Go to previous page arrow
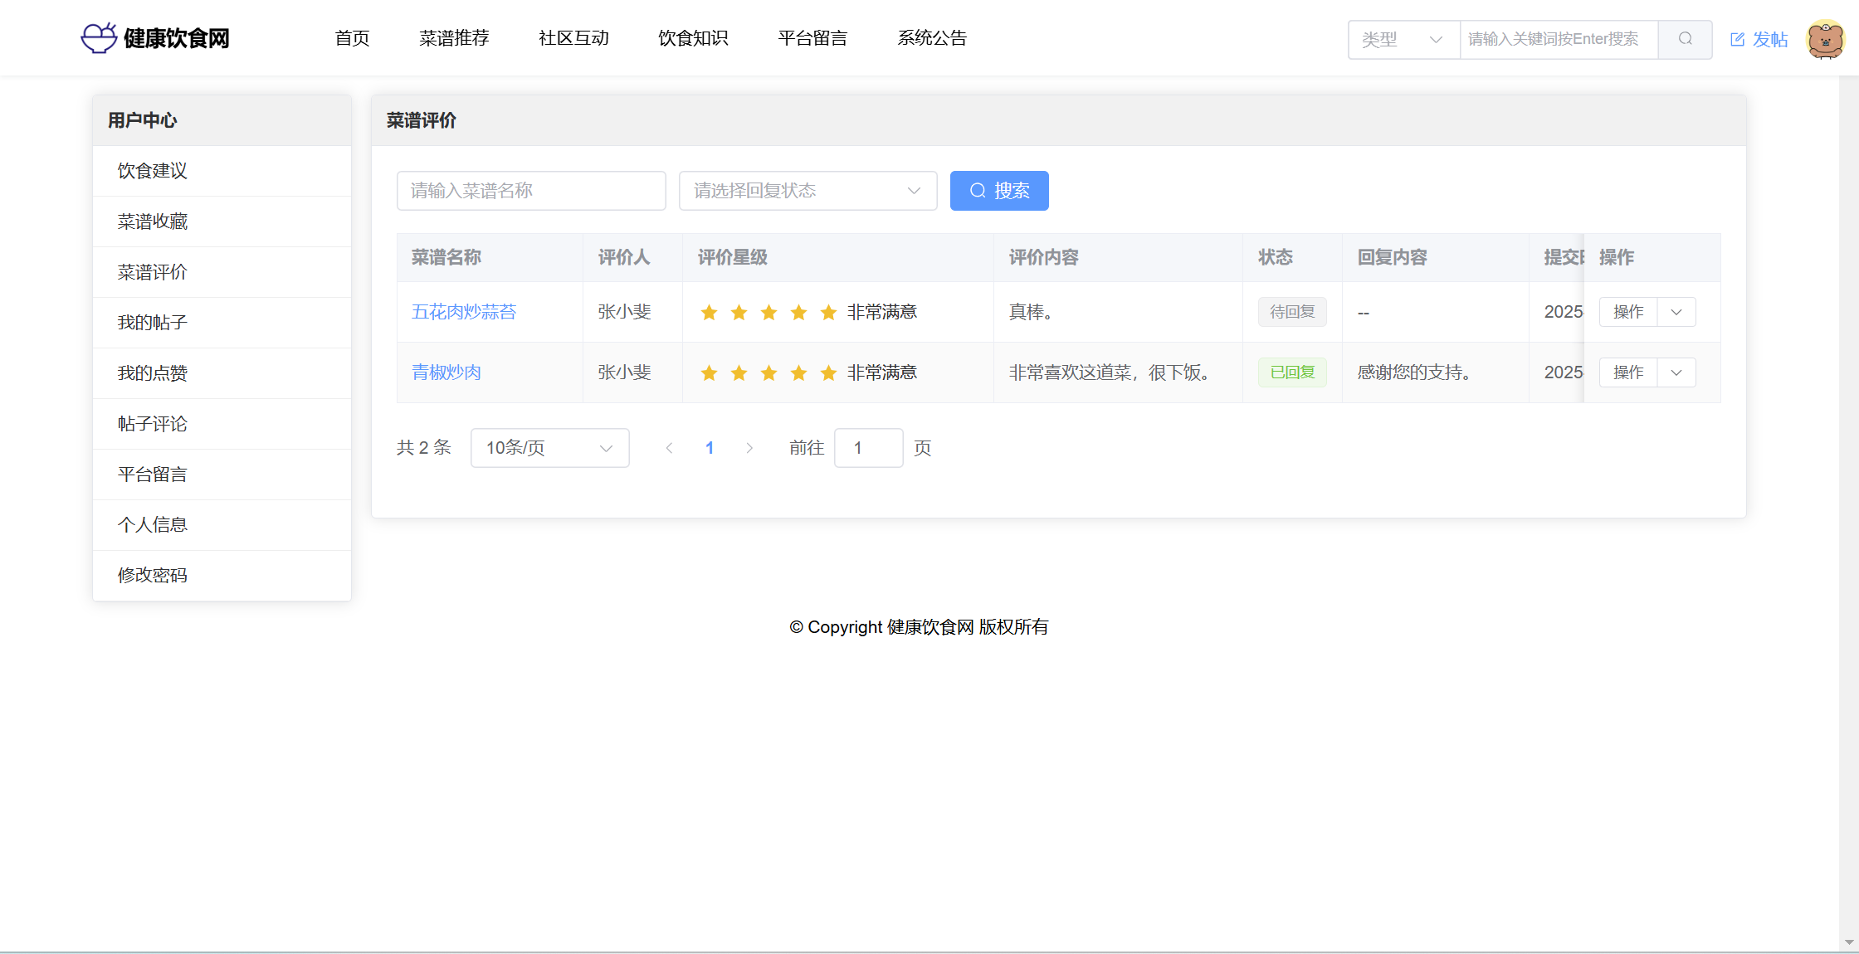 669,448
